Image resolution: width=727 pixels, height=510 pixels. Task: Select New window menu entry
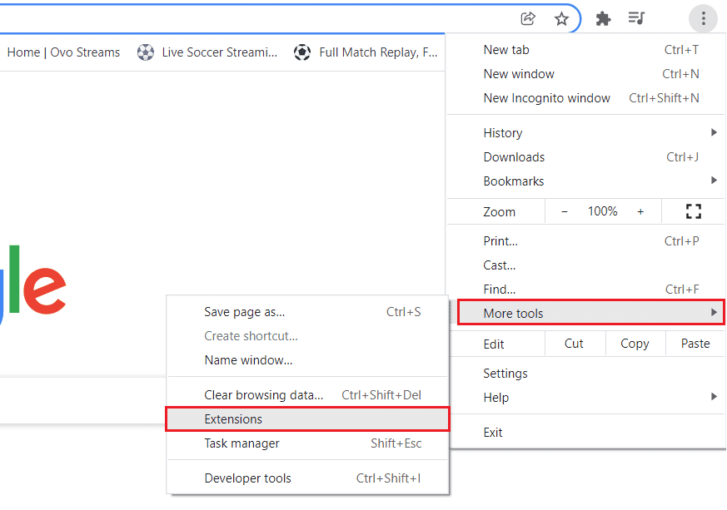coord(586,74)
